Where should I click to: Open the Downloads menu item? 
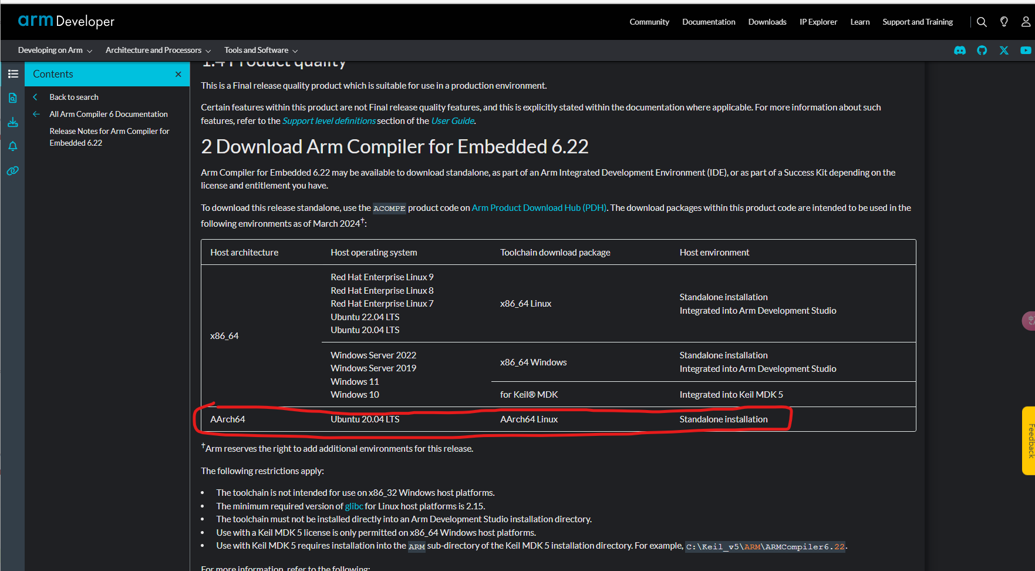click(x=767, y=22)
